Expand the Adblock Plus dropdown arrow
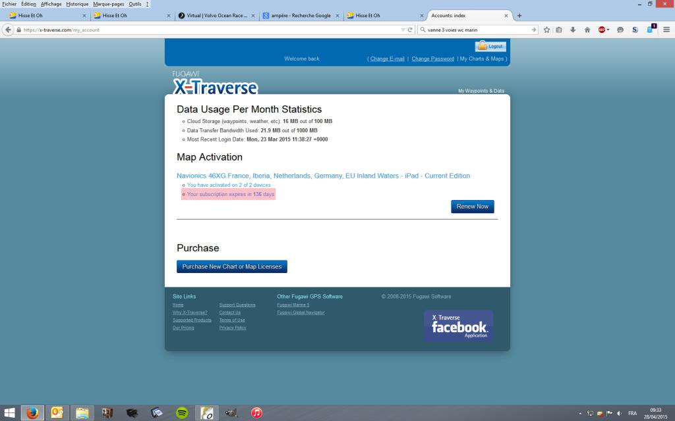 click(608, 30)
